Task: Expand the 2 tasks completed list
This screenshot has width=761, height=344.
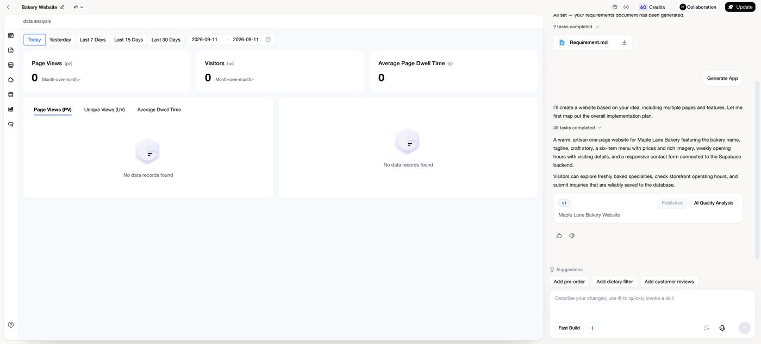Action: (x=576, y=27)
